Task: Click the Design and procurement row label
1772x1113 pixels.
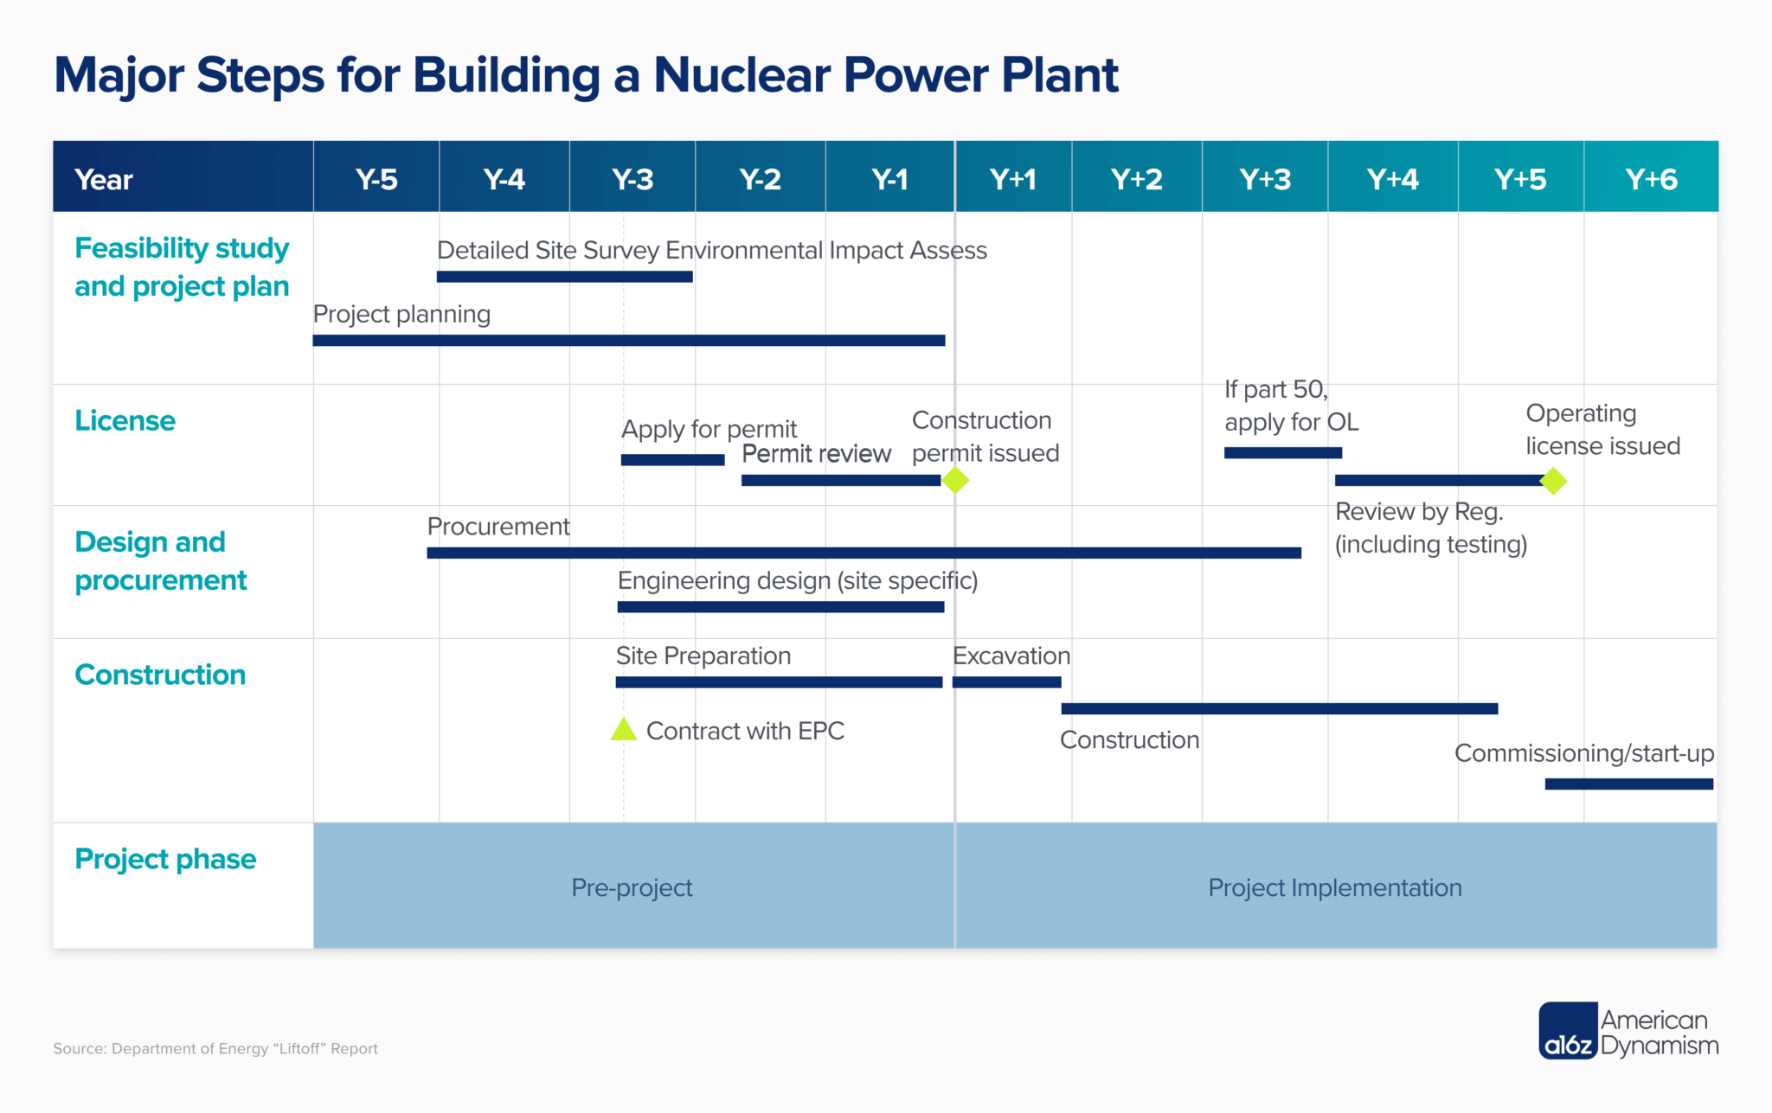Action: click(161, 560)
